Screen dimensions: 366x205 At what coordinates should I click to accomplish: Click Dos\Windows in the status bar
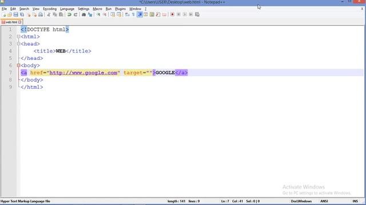coord(301,201)
